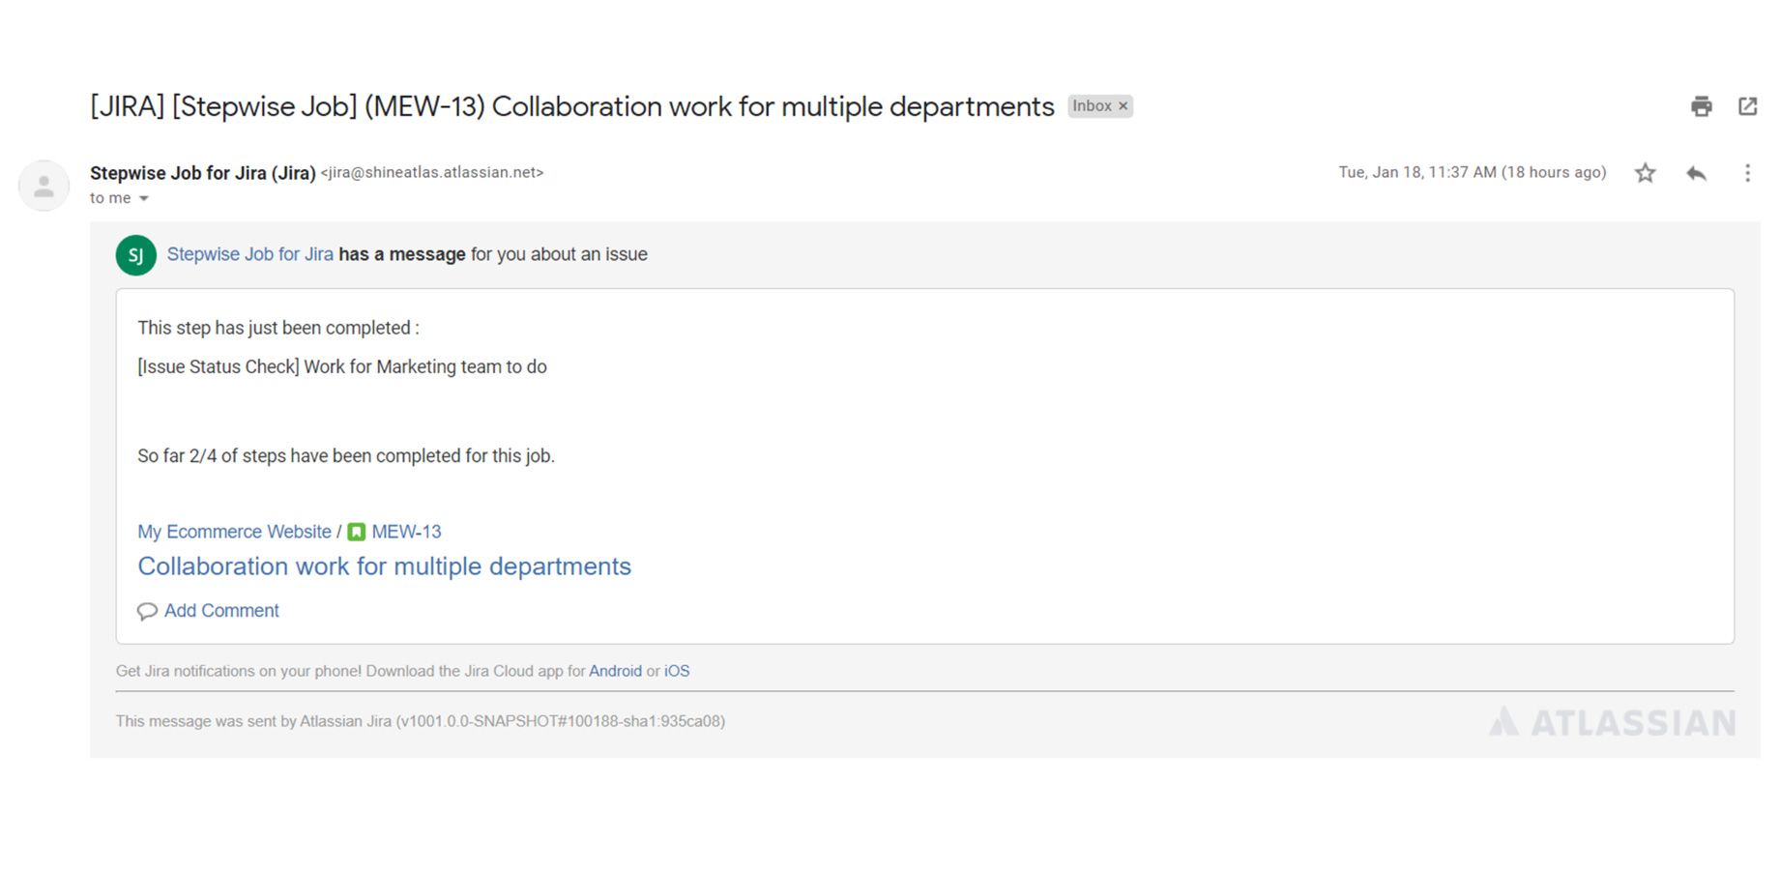Image resolution: width=1779 pixels, height=870 pixels.
Task: Click 'This step has just been completed' text
Action: pyautogui.click(x=275, y=328)
